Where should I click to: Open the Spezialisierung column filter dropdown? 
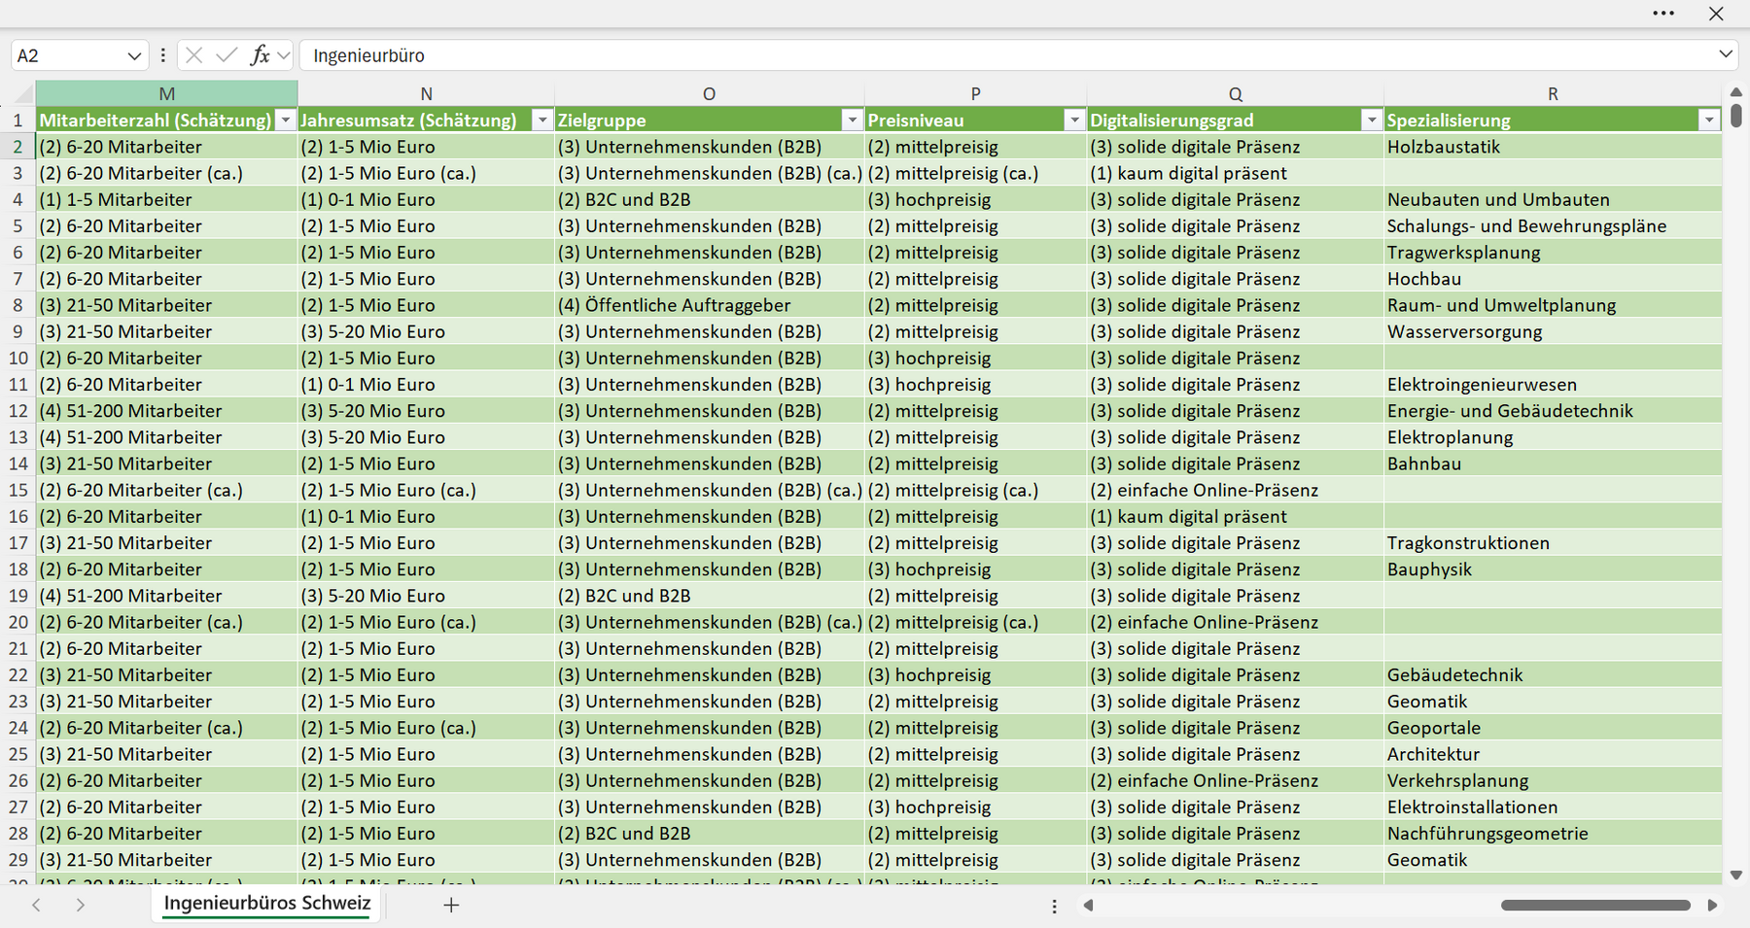pos(1709,120)
